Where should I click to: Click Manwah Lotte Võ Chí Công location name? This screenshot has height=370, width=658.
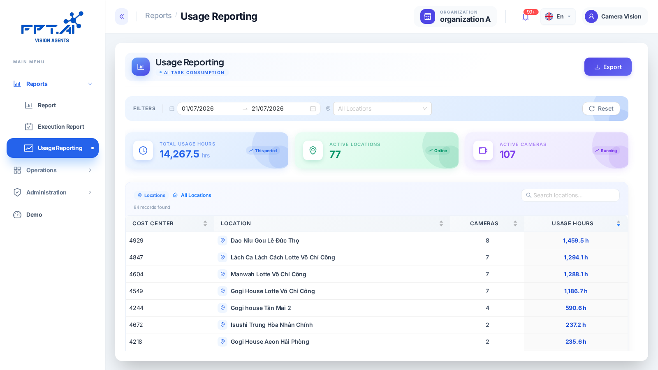click(269, 274)
